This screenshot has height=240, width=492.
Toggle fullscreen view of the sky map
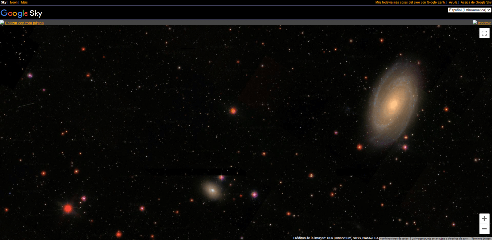point(484,33)
